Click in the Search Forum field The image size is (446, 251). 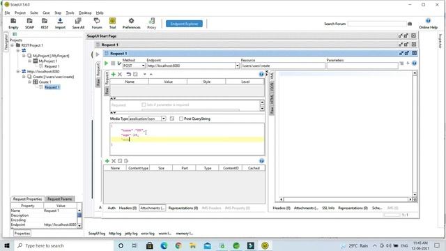pyautogui.click(x=377, y=24)
